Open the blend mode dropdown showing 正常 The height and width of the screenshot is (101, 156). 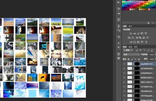click(131, 55)
